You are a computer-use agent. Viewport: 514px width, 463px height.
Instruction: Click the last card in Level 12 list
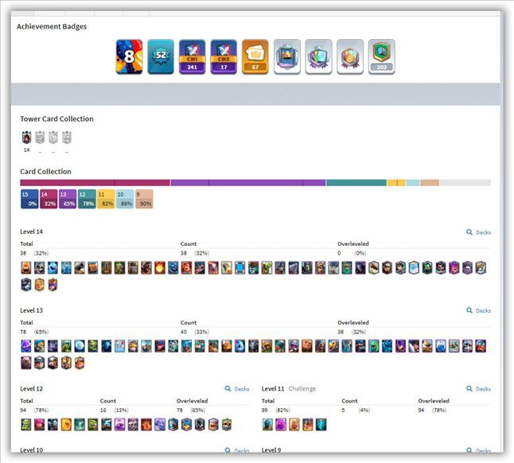(x=227, y=424)
